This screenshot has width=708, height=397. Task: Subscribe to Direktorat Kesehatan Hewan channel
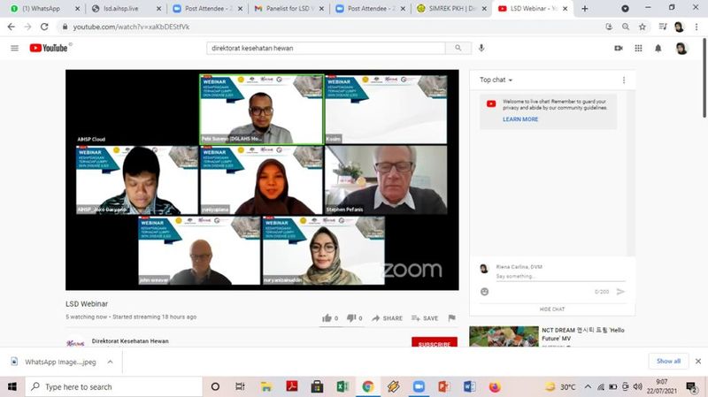click(x=434, y=342)
